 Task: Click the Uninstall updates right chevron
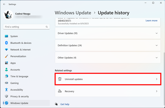point(157,79)
